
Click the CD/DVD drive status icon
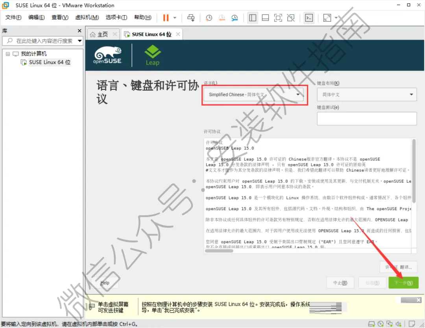coord(381,324)
